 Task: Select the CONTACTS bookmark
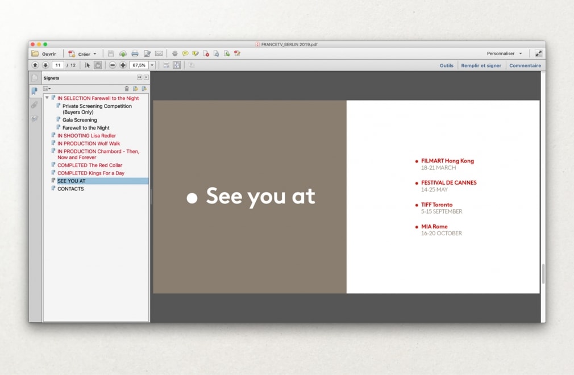pyautogui.click(x=70, y=189)
